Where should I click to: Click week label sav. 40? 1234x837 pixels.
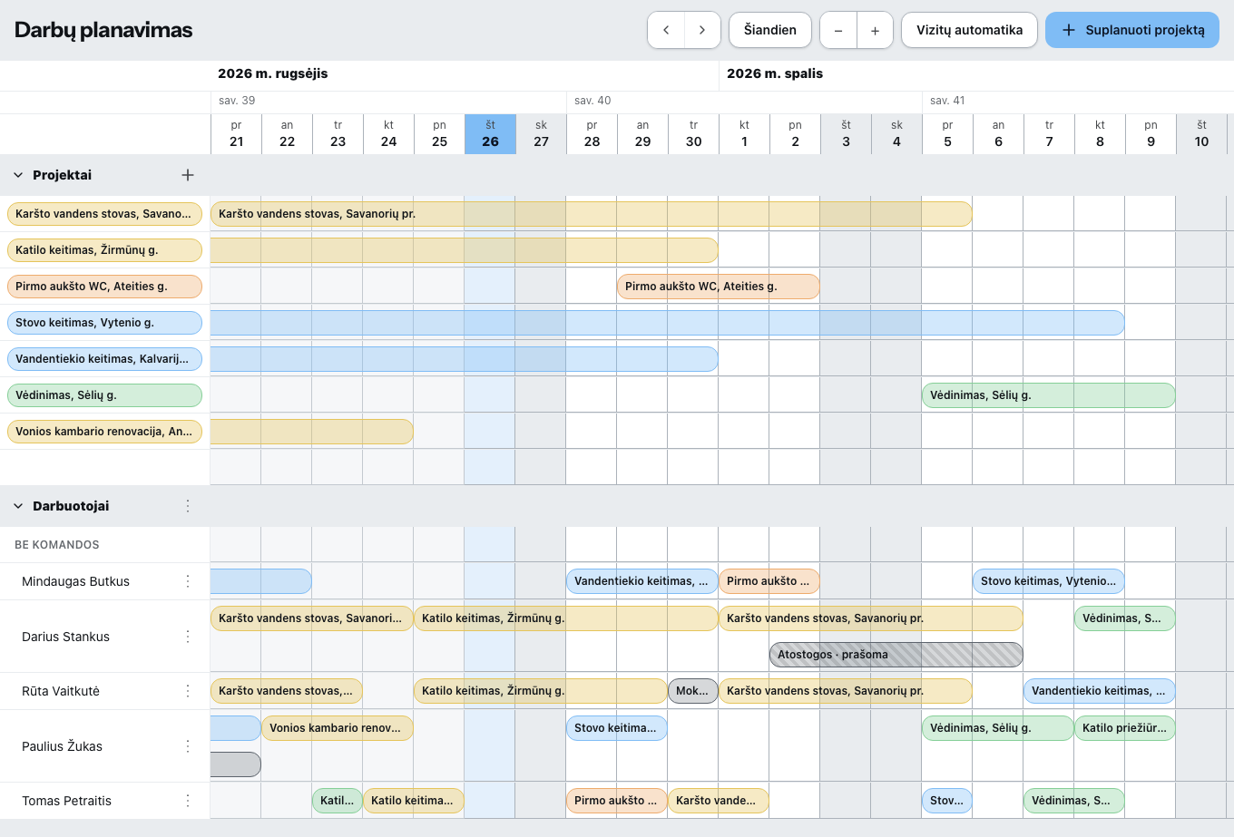point(593,101)
